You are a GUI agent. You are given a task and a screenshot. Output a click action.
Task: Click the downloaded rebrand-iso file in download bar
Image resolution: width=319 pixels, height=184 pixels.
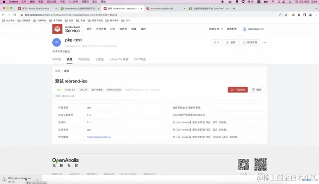19,179
